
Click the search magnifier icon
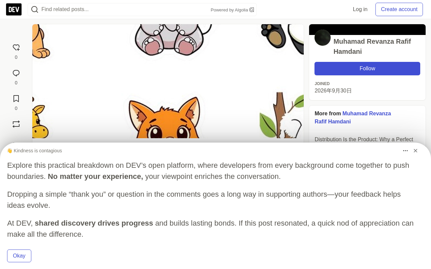(35, 9)
